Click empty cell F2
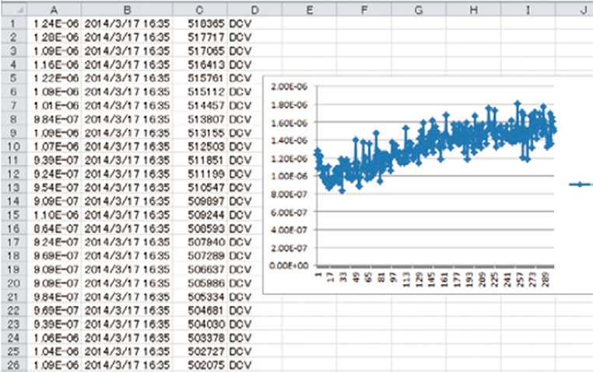Image resolution: width=593 pixels, height=372 pixels. point(364,37)
